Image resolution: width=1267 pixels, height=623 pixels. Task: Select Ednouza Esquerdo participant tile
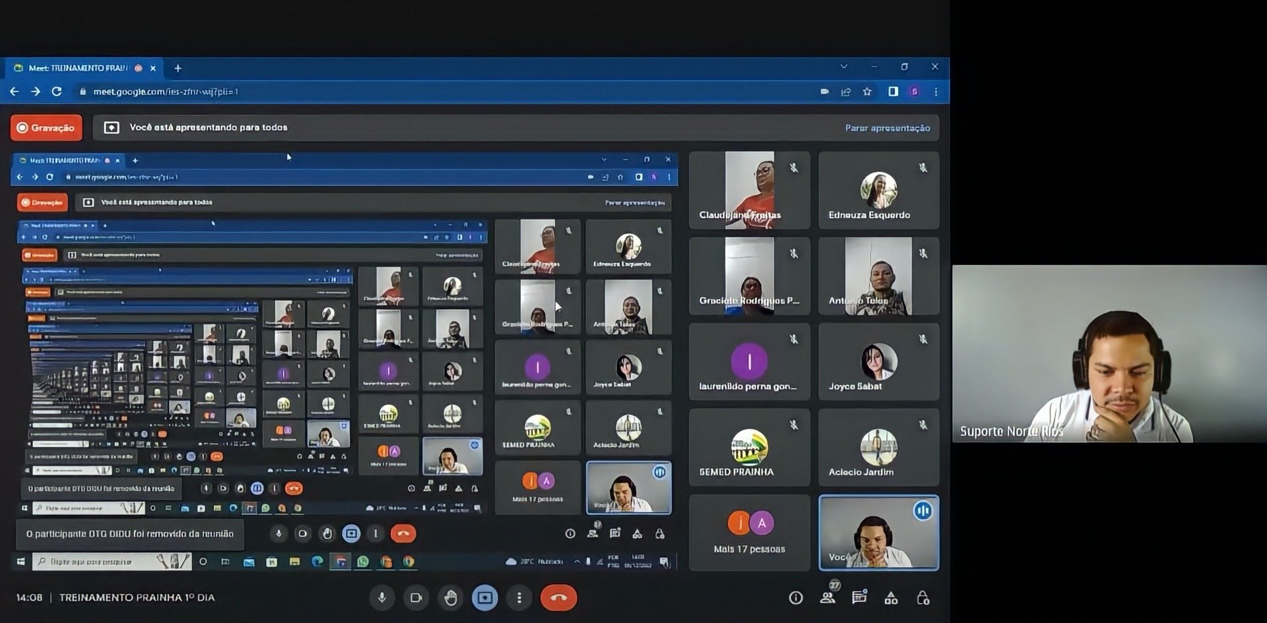point(879,191)
